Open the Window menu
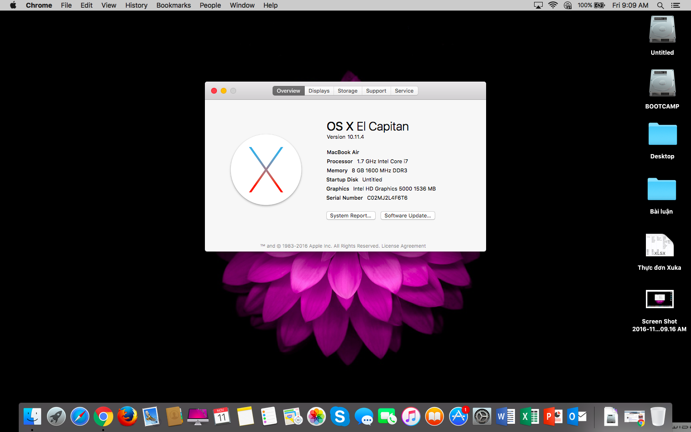Image resolution: width=691 pixels, height=432 pixels. tap(242, 5)
